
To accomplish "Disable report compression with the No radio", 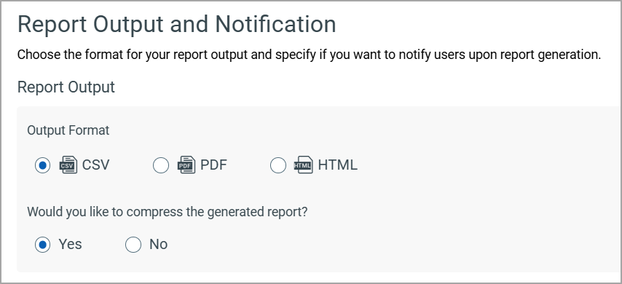I will pos(133,245).
